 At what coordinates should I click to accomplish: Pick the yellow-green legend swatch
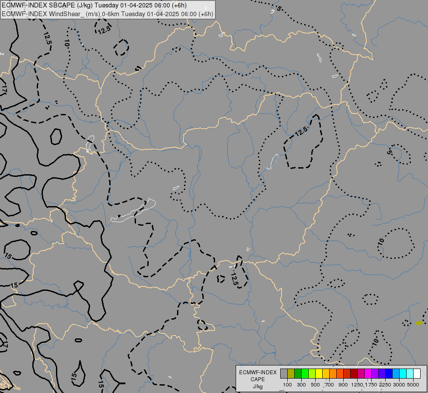coord(312,374)
